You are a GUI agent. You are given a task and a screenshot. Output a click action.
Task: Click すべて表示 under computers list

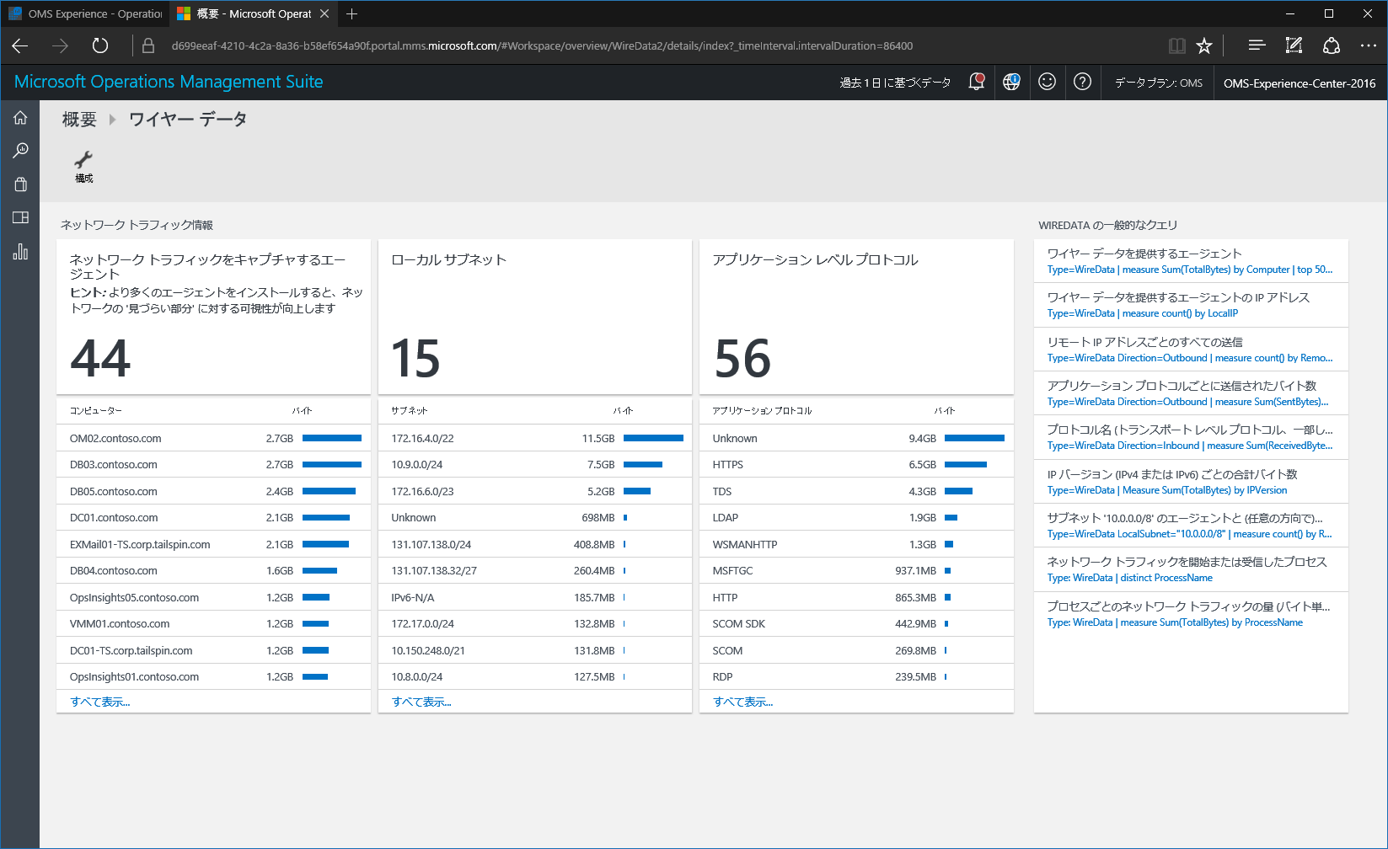point(100,702)
